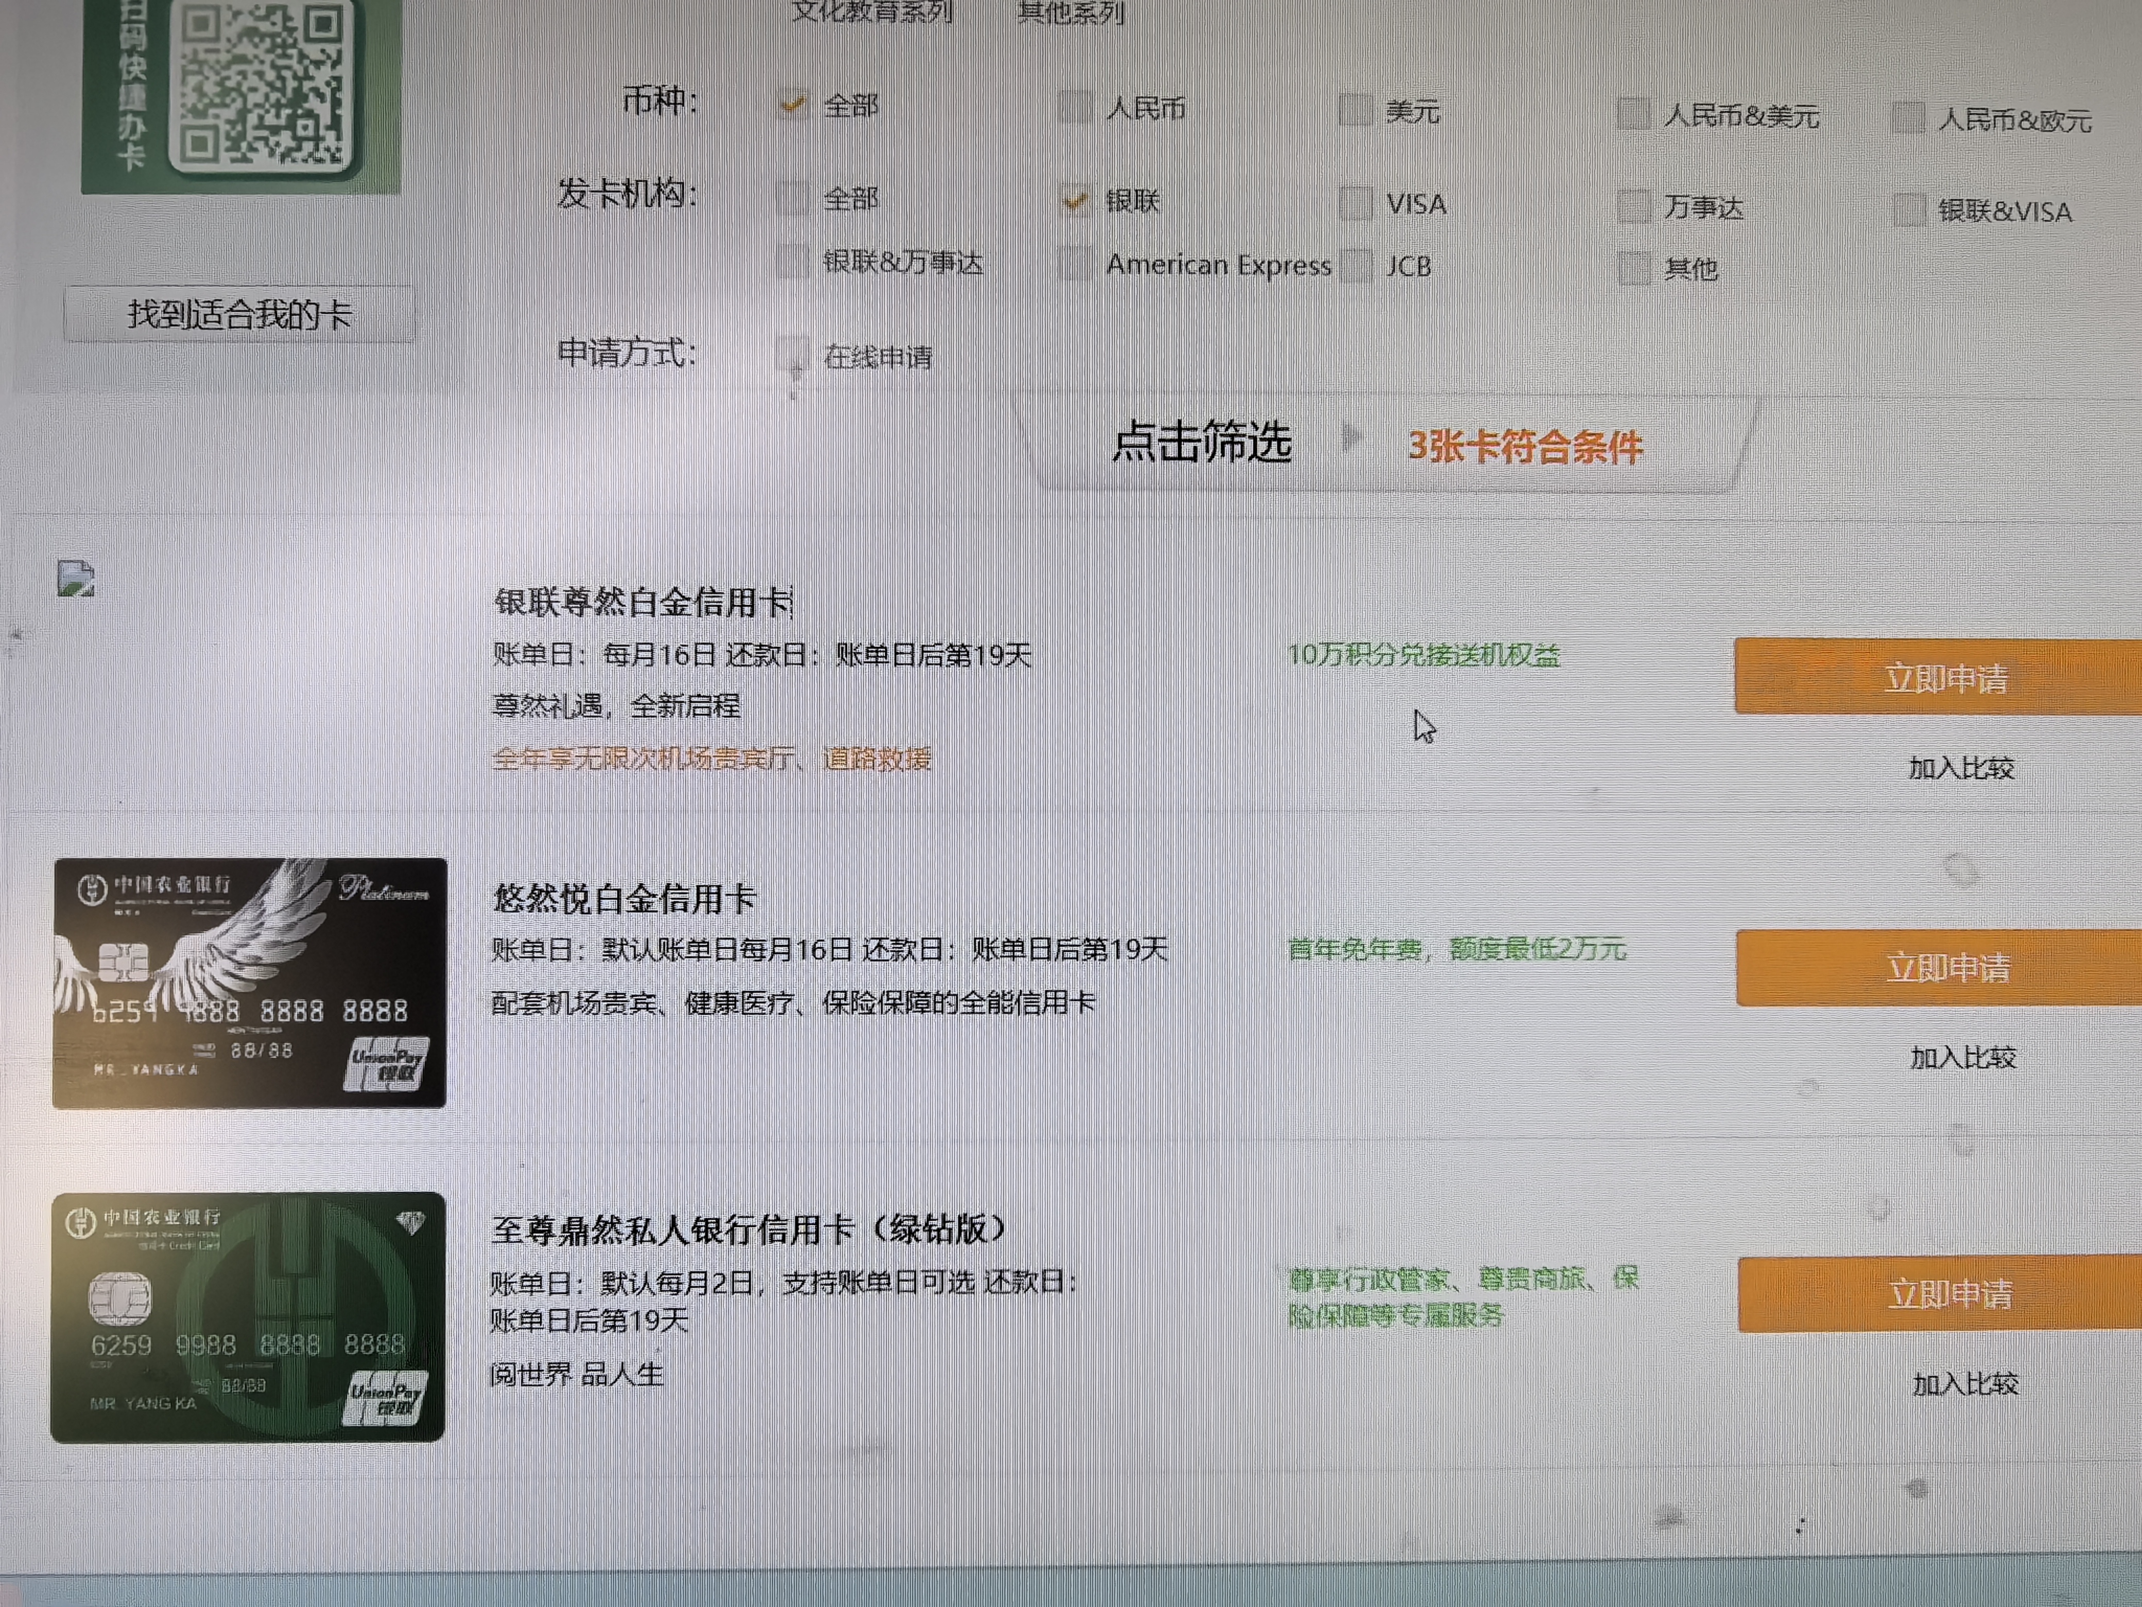Check the 人民币 currency checkbox

pos(1075,108)
